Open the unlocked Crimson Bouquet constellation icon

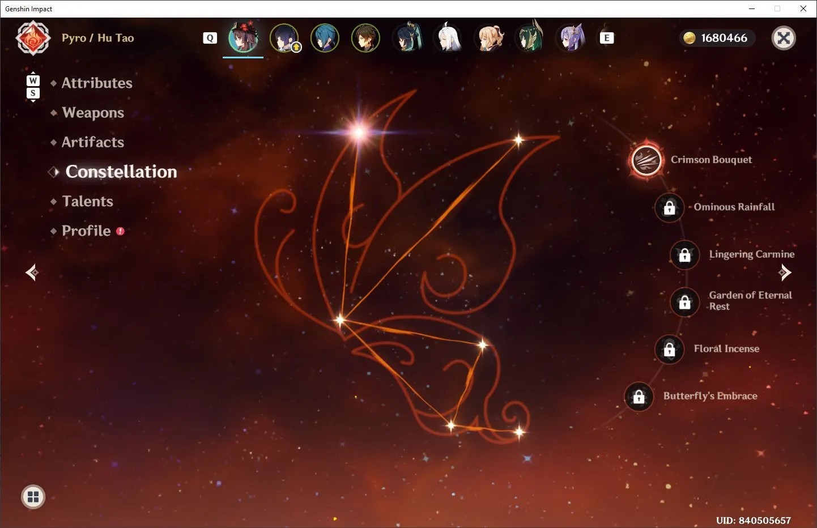pos(646,160)
